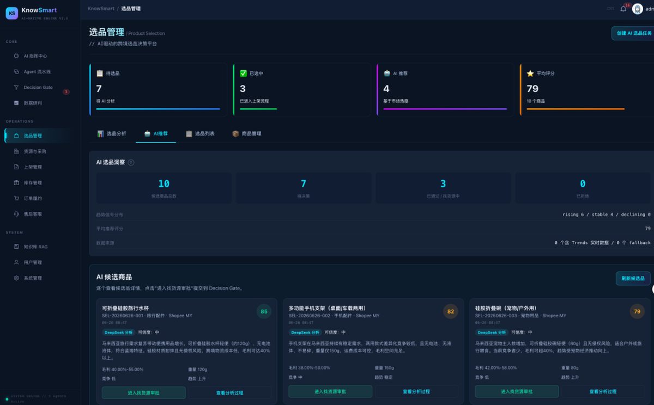
Task: Click KnowSmart breadcrumb link
Action: (101, 9)
